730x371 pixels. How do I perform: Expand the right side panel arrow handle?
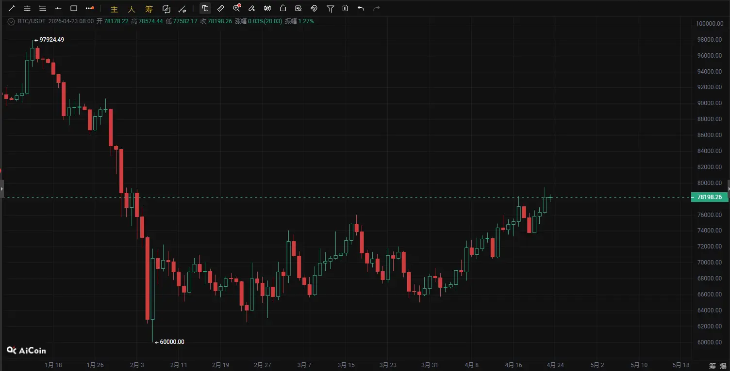click(x=728, y=188)
